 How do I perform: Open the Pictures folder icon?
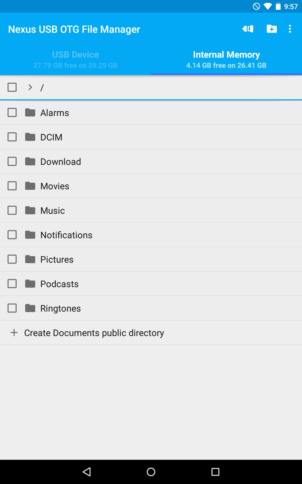(x=30, y=259)
